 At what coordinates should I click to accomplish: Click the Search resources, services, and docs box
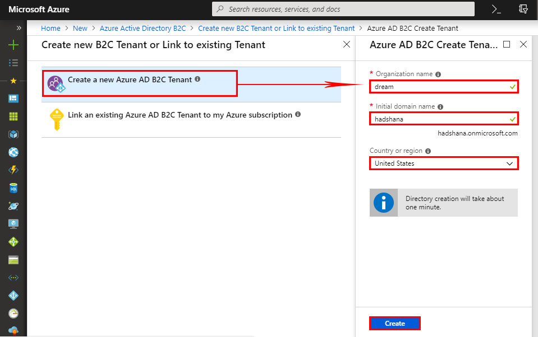[343, 10]
